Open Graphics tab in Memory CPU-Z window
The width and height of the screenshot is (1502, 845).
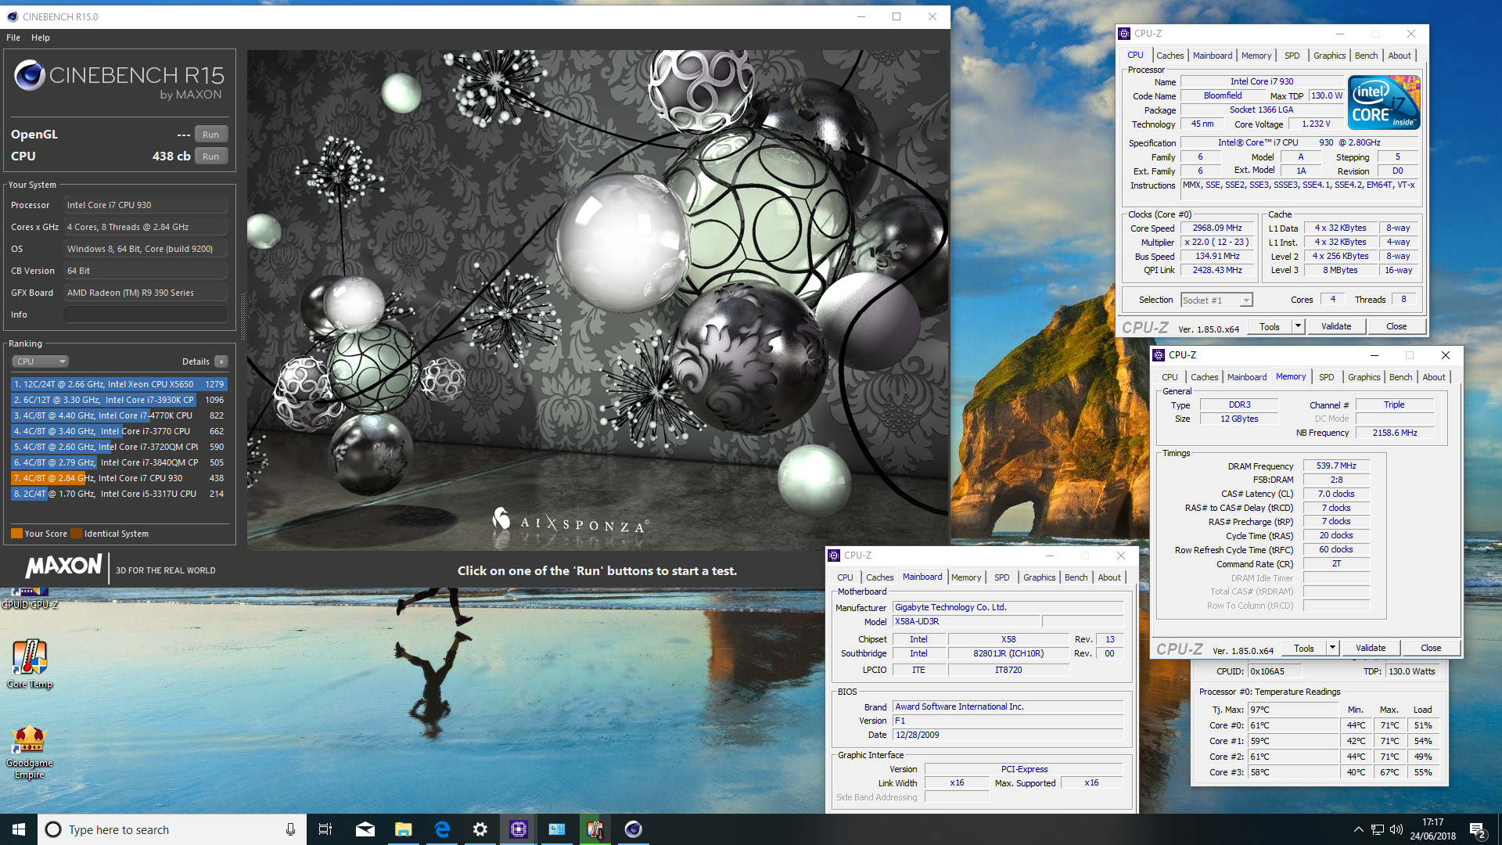[1364, 377]
